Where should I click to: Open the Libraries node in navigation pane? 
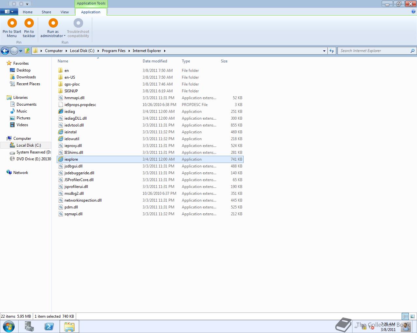[x=21, y=98]
